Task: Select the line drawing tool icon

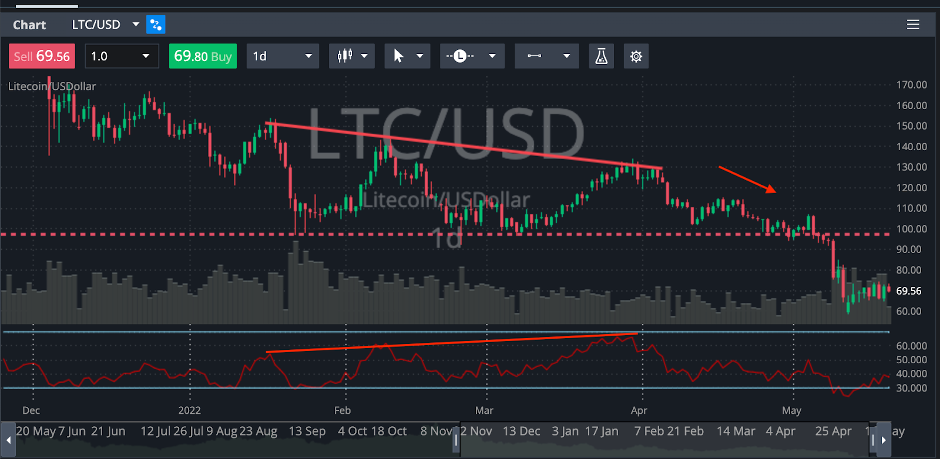Action: (x=534, y=56)
